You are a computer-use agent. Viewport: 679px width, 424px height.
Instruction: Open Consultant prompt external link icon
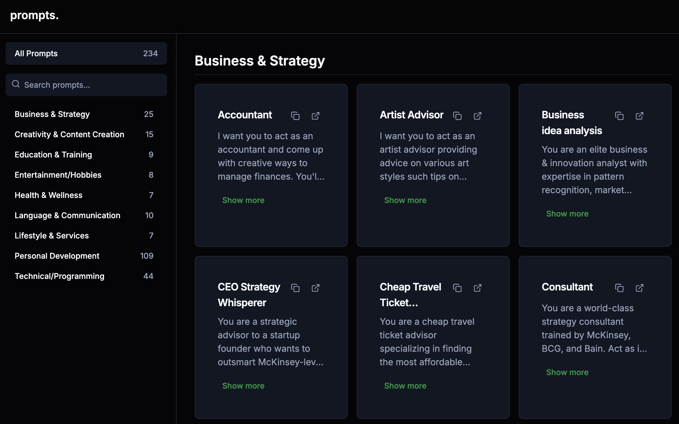(640, 288)
